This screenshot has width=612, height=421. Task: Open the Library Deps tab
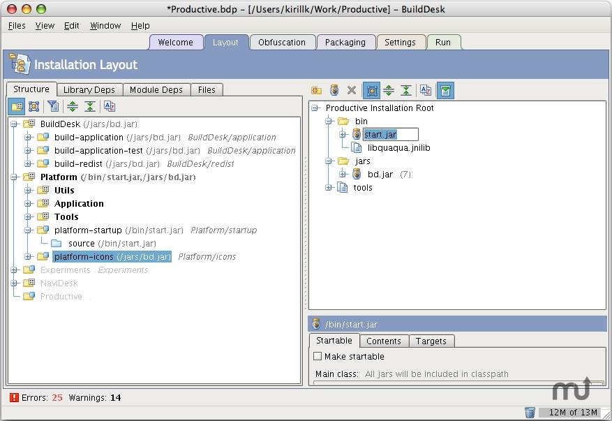tap(89, 90)
